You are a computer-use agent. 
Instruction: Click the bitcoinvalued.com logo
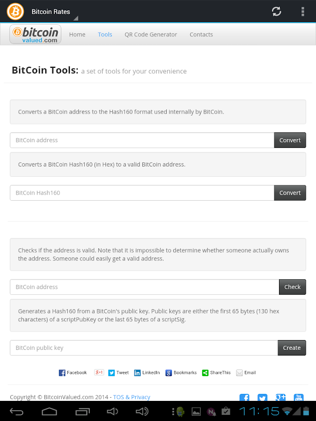coord(36,34)
